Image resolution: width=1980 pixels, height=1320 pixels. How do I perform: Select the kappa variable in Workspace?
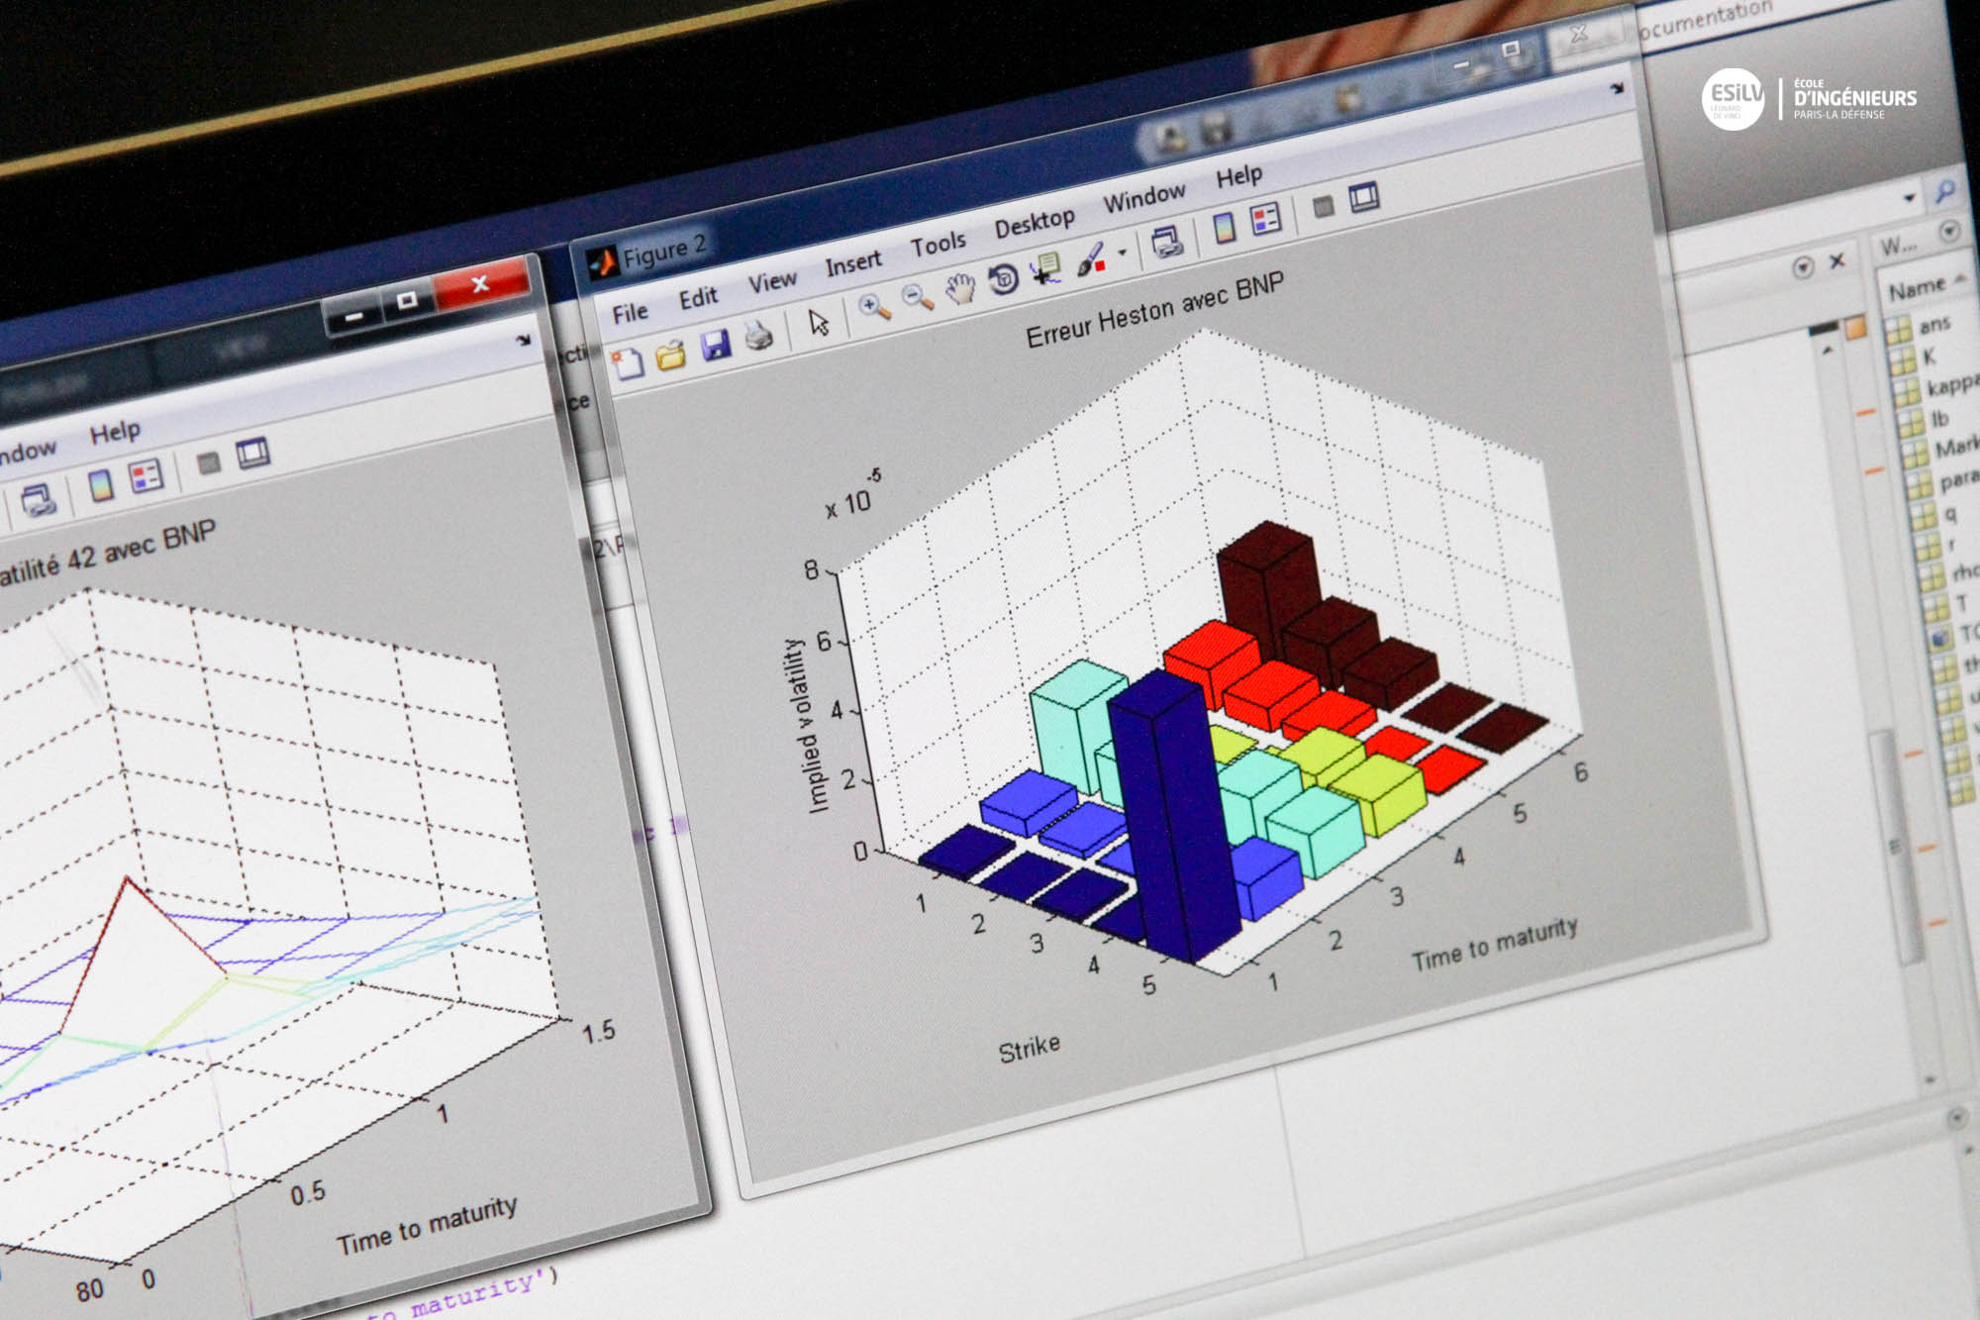click(x=1948, y=385)
